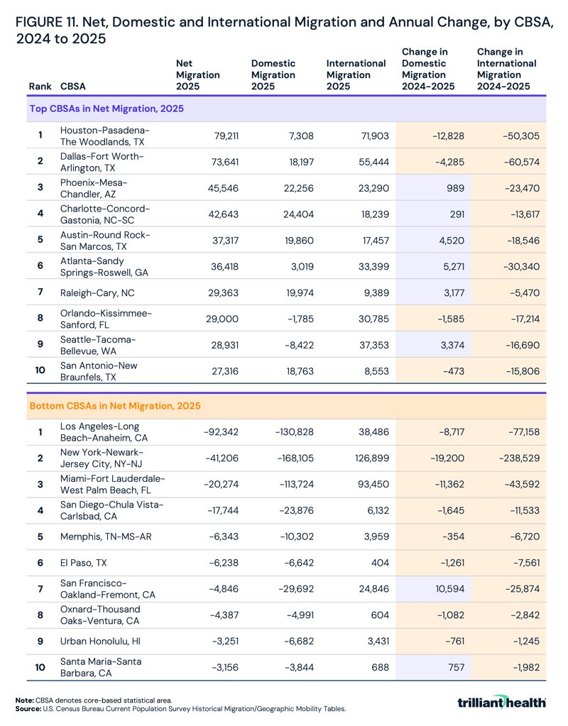Viewport: 568px width, 726px height.
Task: Select the Rank column header
Action: coord(40,86)
